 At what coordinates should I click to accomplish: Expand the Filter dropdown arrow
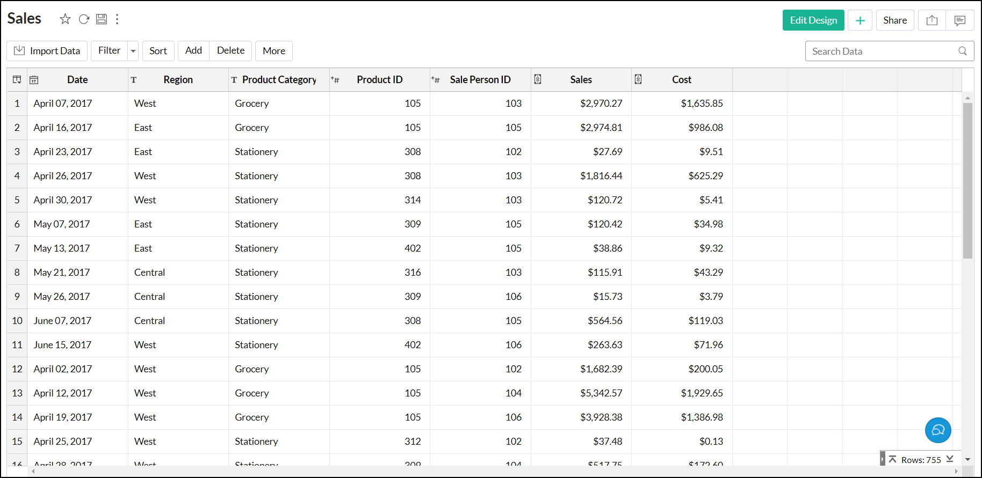point(133,51)
